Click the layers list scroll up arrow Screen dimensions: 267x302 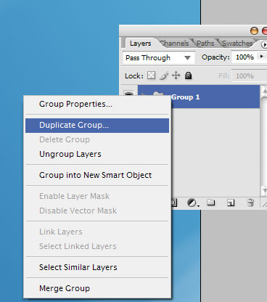click(x=265, y=91)
